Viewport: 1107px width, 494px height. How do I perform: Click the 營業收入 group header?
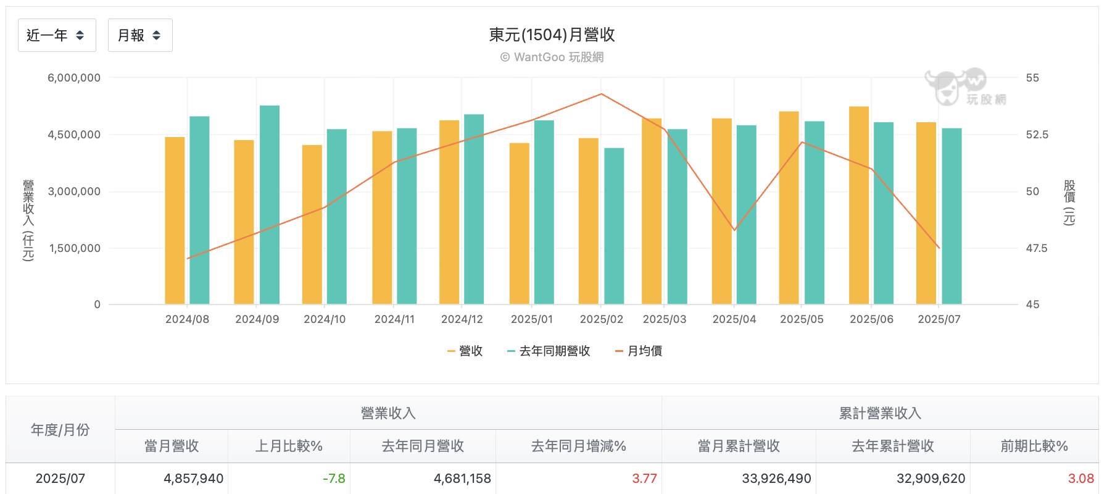(388, 413)
